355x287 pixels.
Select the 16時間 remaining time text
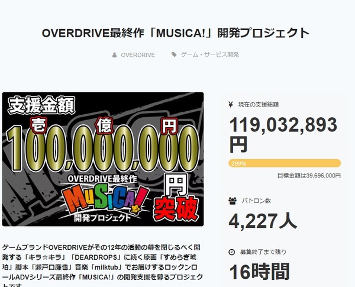(260, 272)
